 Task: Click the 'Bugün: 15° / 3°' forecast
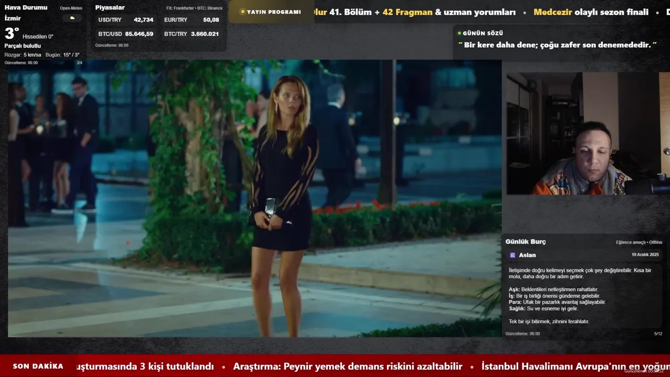pyautogui.click(x=62, y=54)
